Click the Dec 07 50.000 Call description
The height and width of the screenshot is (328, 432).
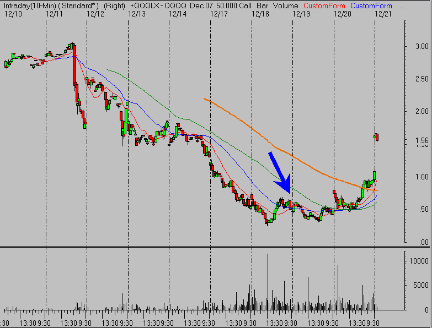(220, 6)
